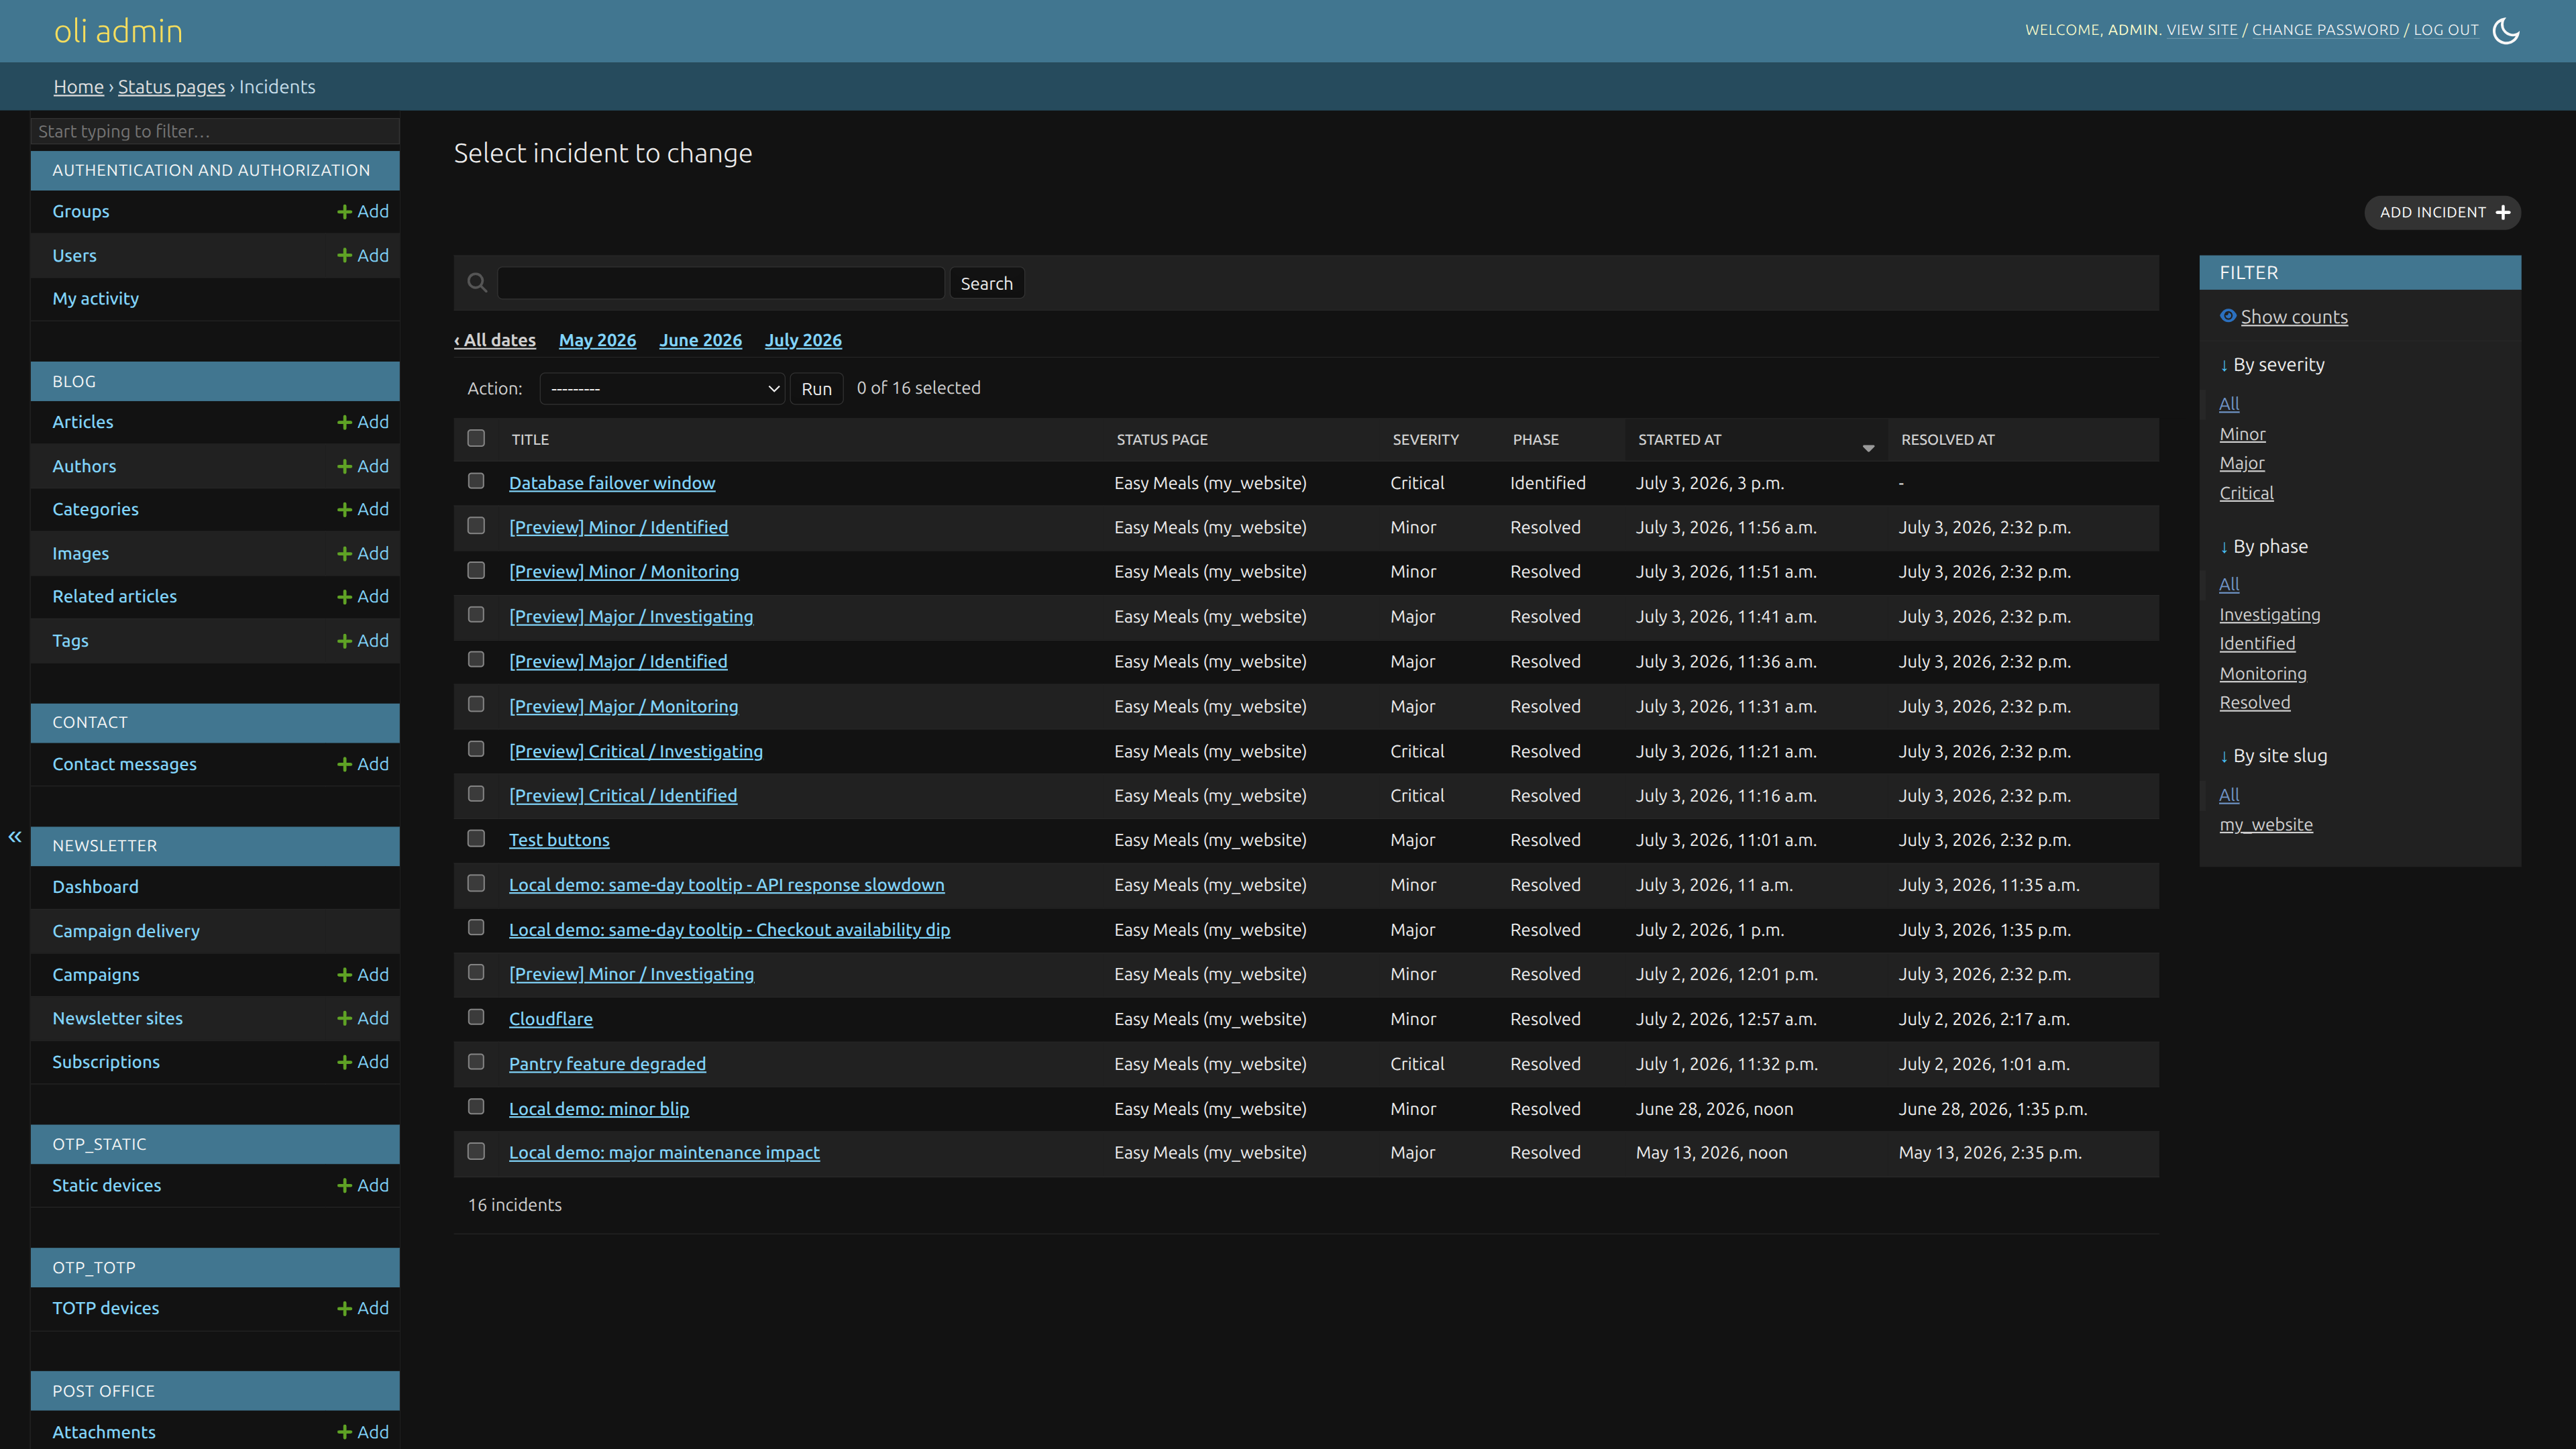Filter by Major severity
Image resolution: width=2576 pixels, height=1449 pixels.
pyautogui.click(x=2242, y=463)
